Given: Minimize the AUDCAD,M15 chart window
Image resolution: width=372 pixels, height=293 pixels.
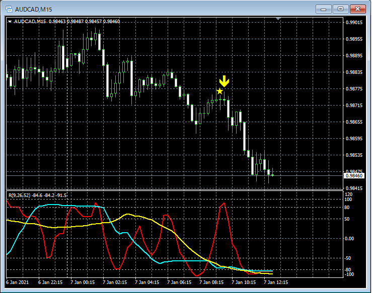Looking at the screenshot, I should point(323,9).
